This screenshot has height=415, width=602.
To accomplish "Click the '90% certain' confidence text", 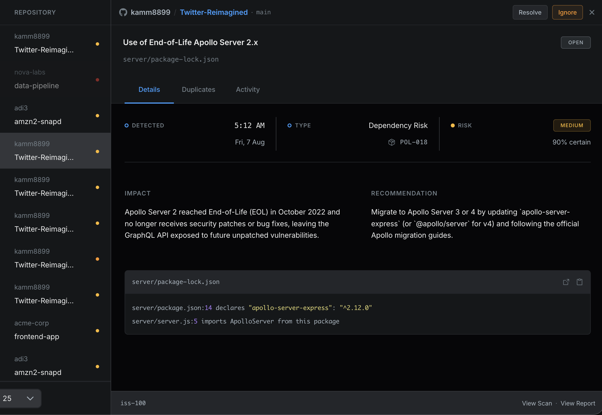I will tap(571, 142).
